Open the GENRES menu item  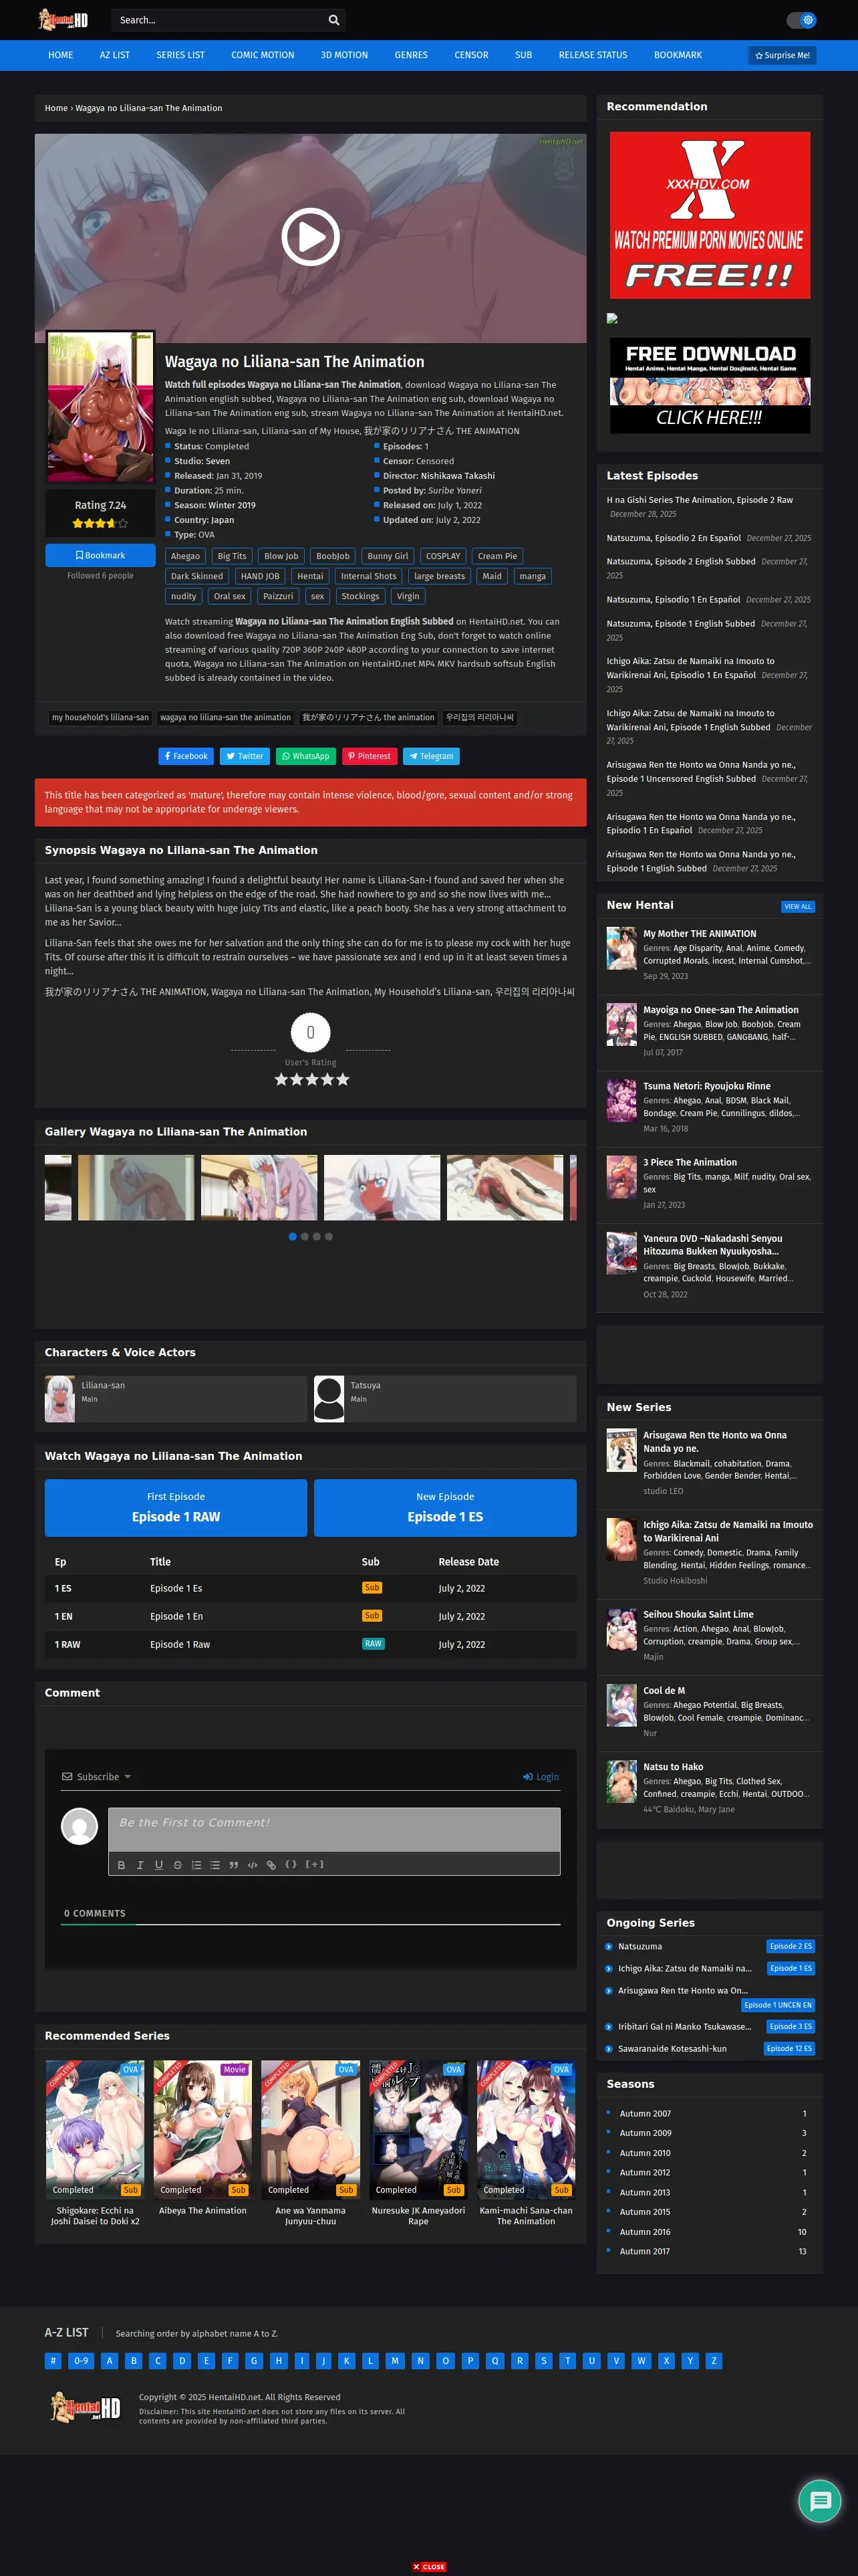point(412,55)
